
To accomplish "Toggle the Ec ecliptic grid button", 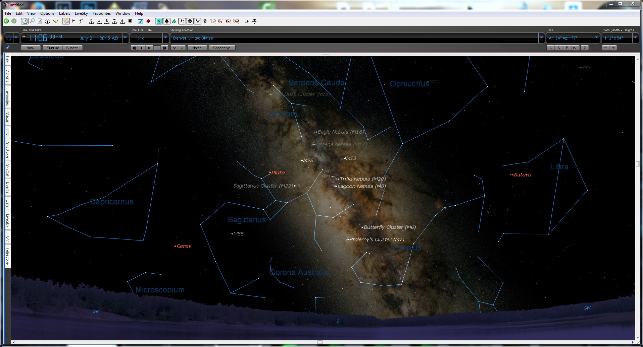I will pyautogui.click(x=228, y=21).
